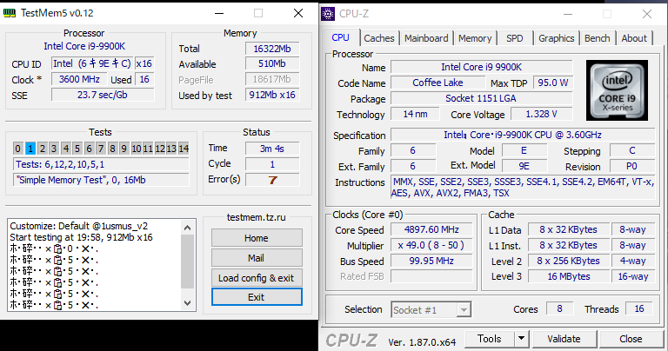Select the CPU tab in CPU-Z
This screenshot has width=668, height=351.
[340, 37]
